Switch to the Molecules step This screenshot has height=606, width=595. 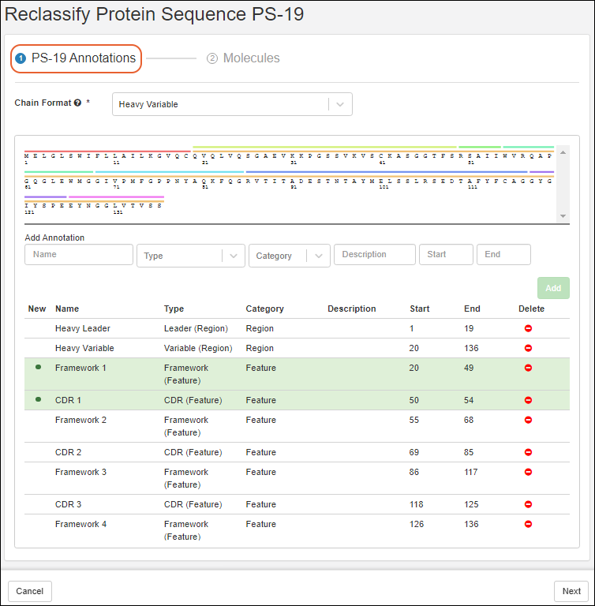pos(243,58)
